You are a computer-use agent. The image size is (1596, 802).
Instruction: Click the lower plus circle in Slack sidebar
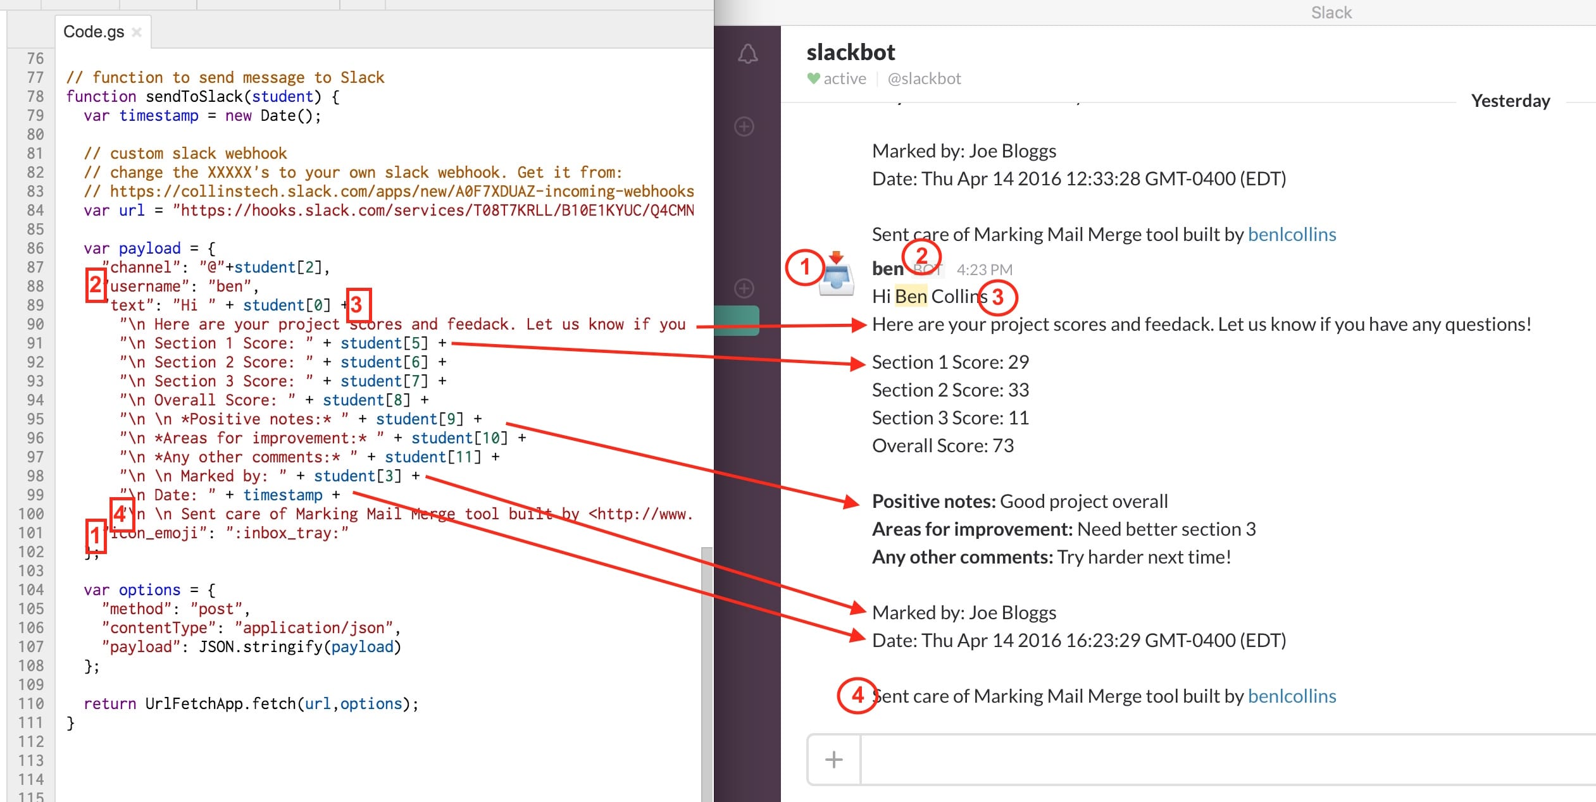coord(744,288)
